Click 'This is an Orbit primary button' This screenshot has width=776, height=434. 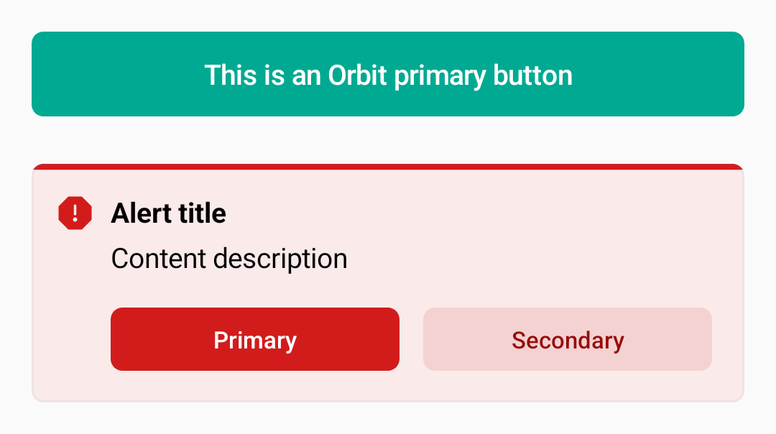pos(388,74)
